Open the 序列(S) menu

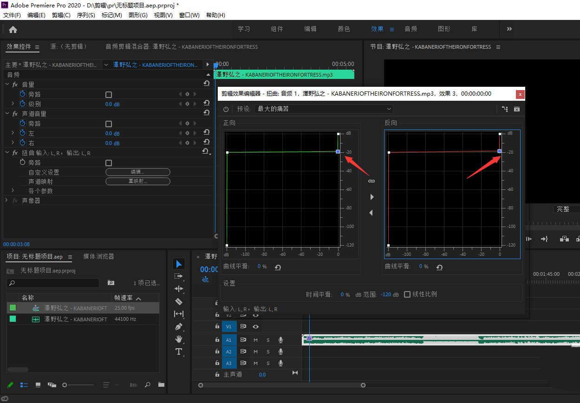click(85, 15)
